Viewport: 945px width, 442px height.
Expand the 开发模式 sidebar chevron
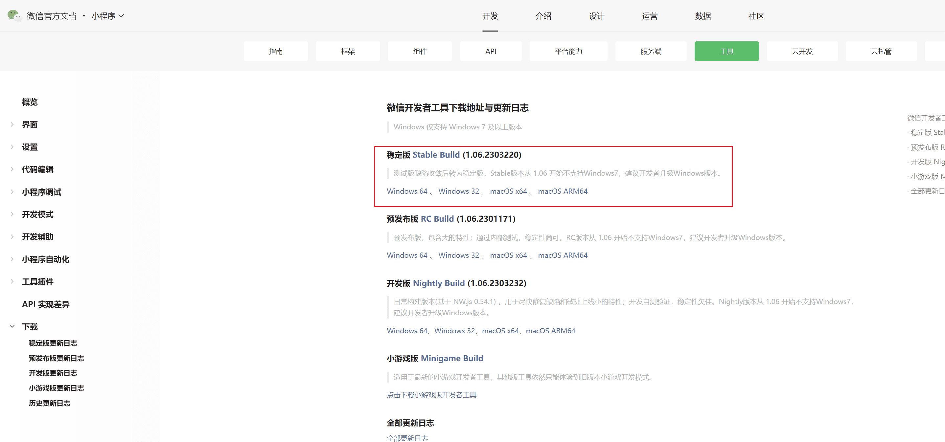pyautogui.click(x=12, y=214)
